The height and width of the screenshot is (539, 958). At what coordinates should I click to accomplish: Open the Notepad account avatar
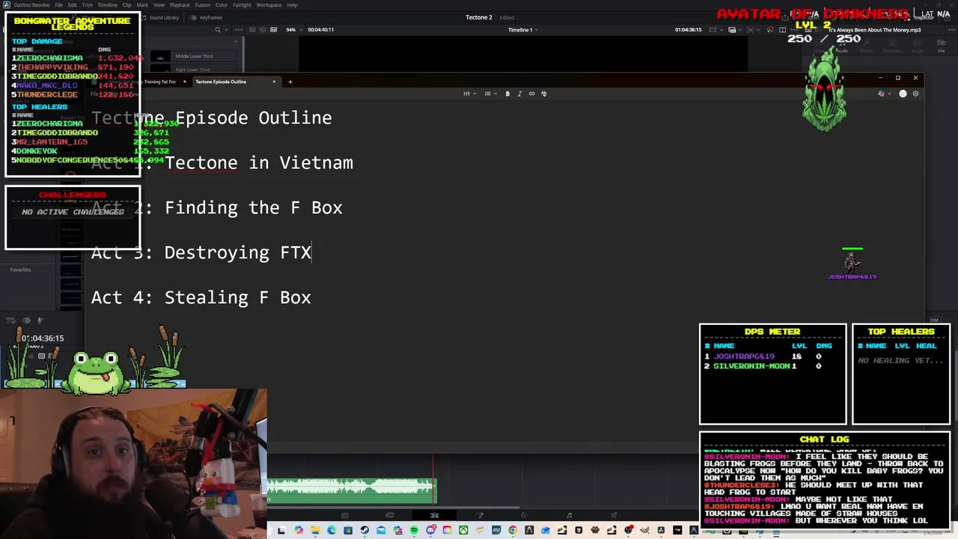[x=903, y=94]
